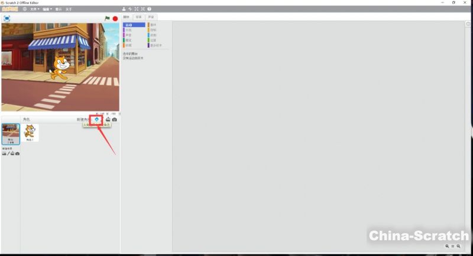473x256 pixels.
Task: Zoom out the scripts area
Action: click(448, 246)
